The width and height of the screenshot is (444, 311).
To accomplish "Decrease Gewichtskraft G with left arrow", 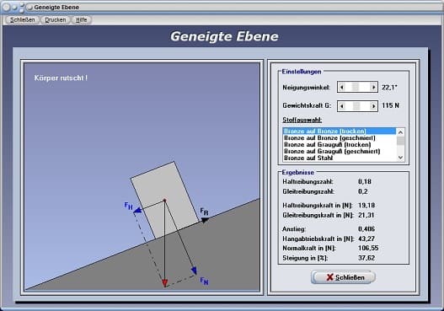I will pos(342,106).
